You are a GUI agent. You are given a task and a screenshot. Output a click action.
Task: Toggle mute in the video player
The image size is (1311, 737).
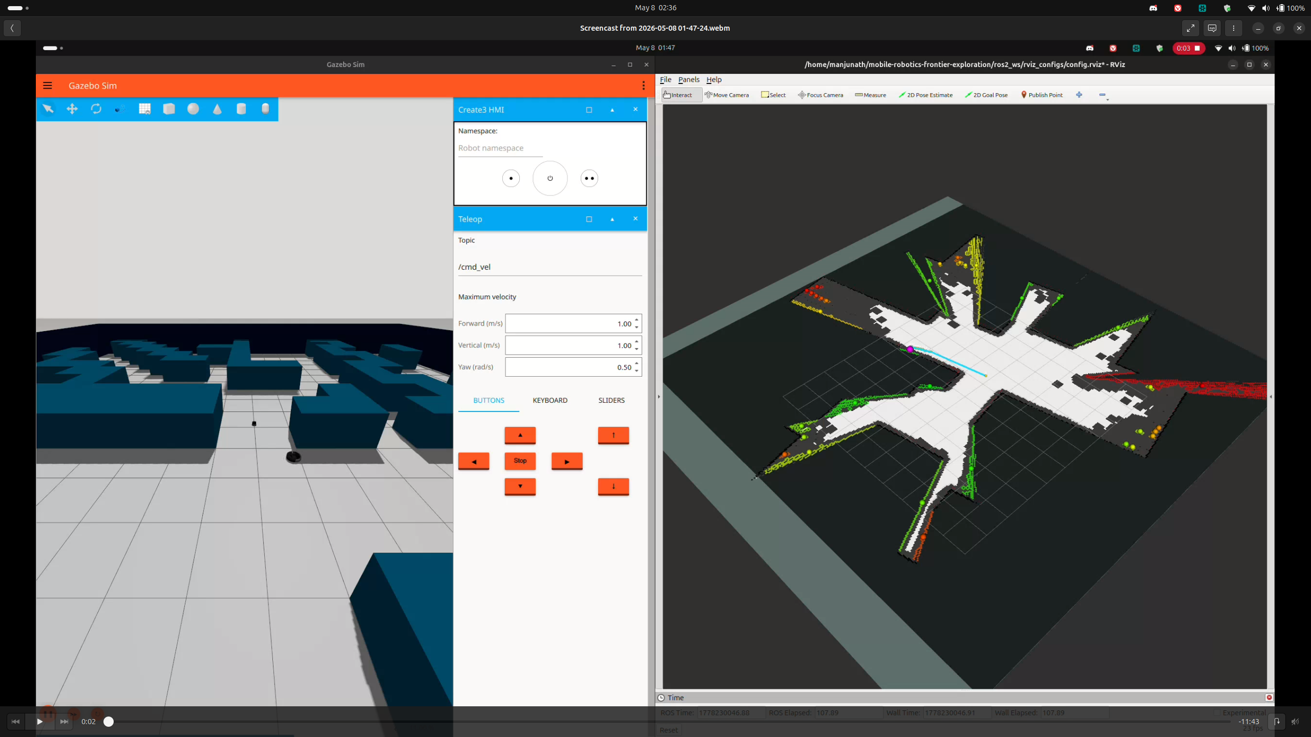coord(1295,722)
